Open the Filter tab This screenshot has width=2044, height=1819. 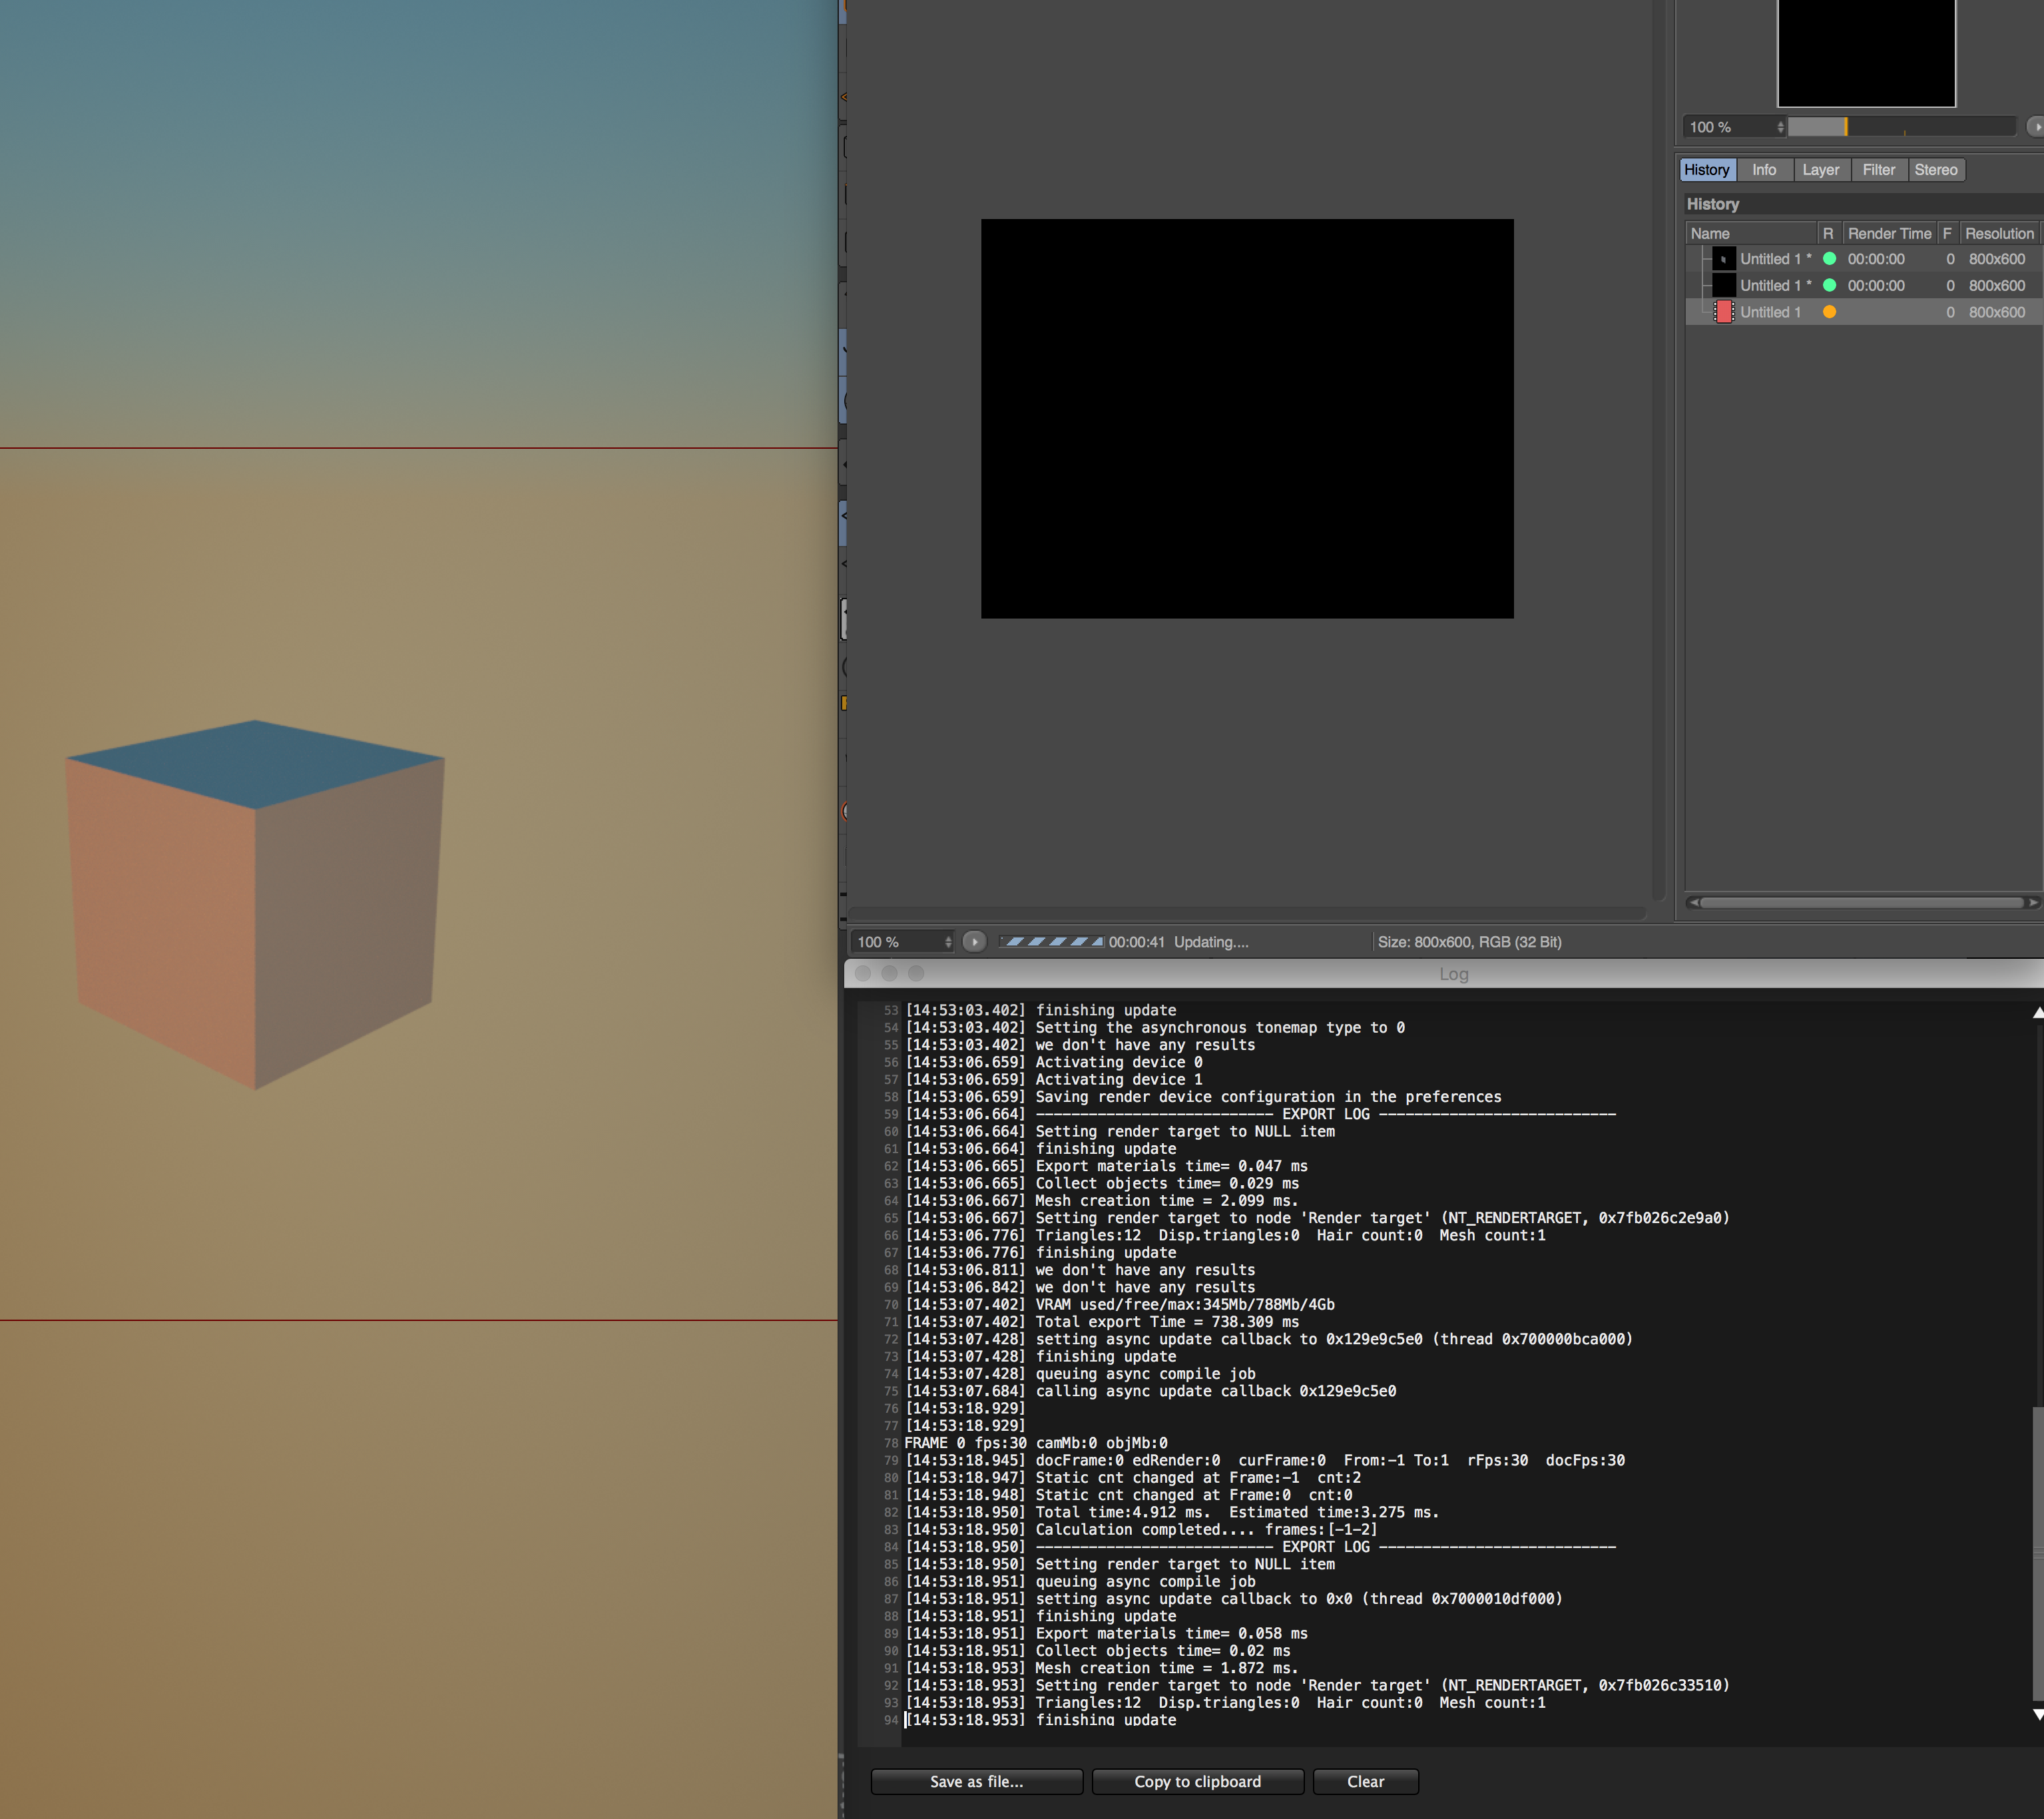tap(1878, 170)
